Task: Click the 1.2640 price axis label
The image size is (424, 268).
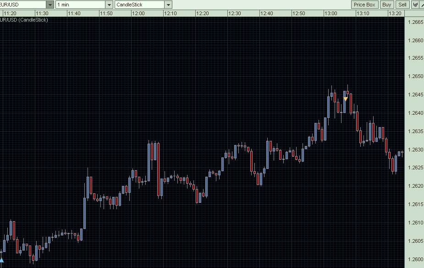Action: [415, 113]
